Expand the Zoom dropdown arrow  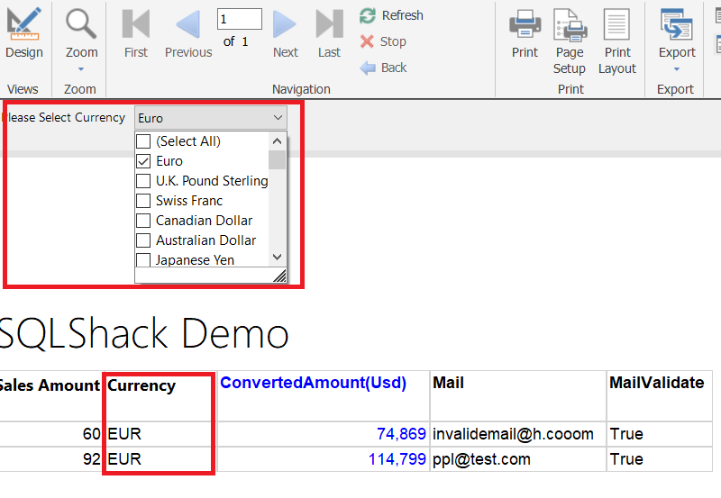tap(81, 69)
